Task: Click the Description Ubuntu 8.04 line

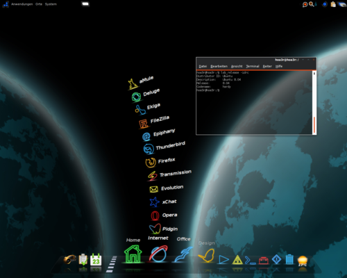Action: pos(219,79)
